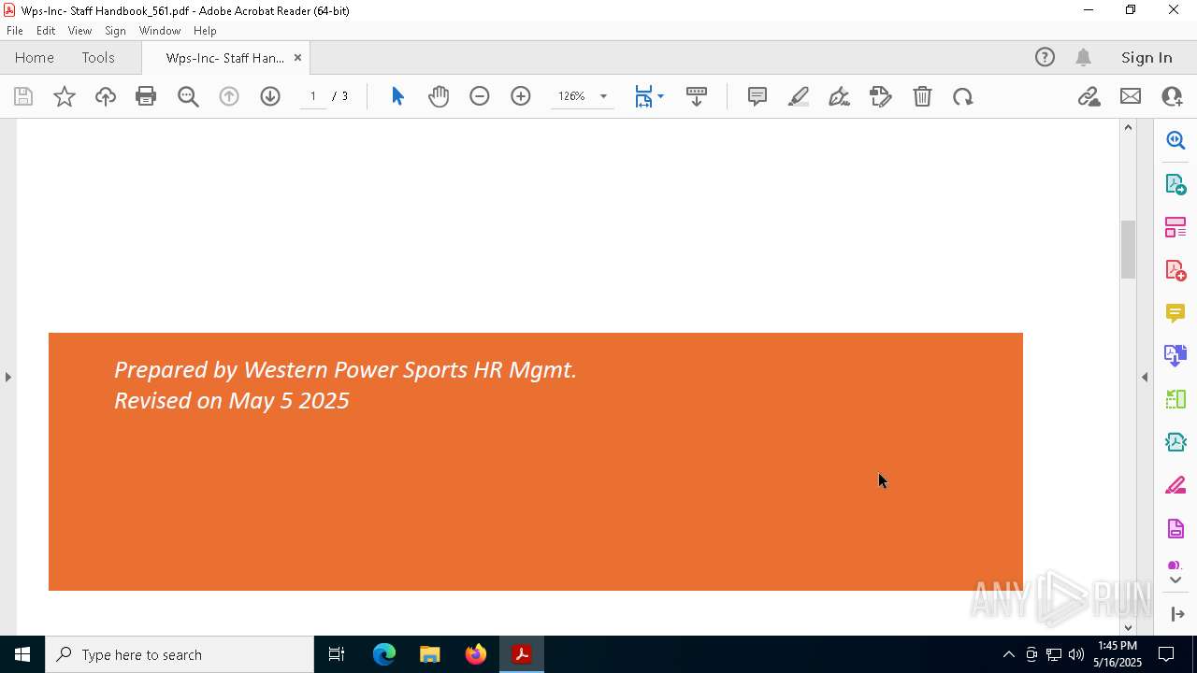The height and width of the screenshot is (673, 1197).
Task: Close the Wps-Inc- Staff Handbook tab
Action: 297,57
